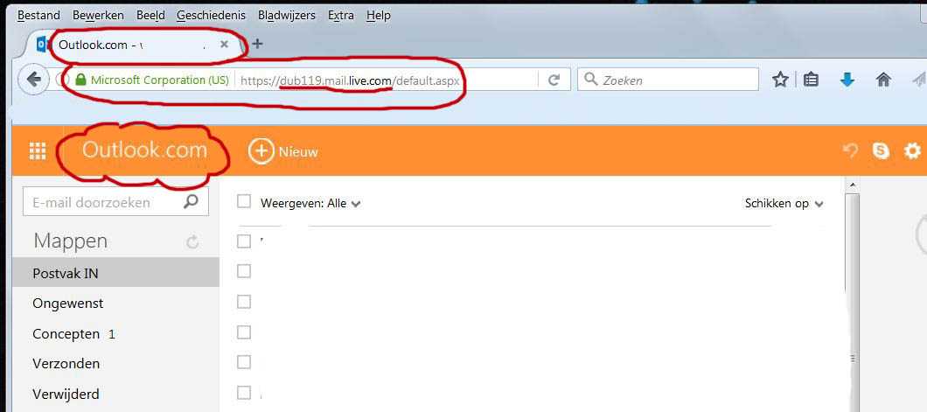Go to the browser home page icon
This screenshot has height=412, width=927.
click(883, 80)
